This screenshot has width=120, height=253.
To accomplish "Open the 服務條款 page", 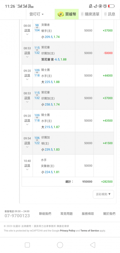I will coord(88,214).
